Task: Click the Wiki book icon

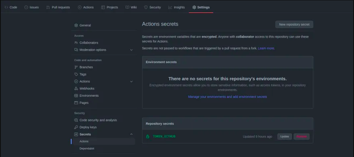Action: click(x=127, y=7)
